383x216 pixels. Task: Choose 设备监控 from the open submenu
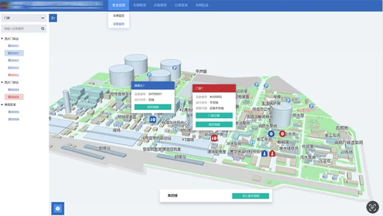click(118, 23)
